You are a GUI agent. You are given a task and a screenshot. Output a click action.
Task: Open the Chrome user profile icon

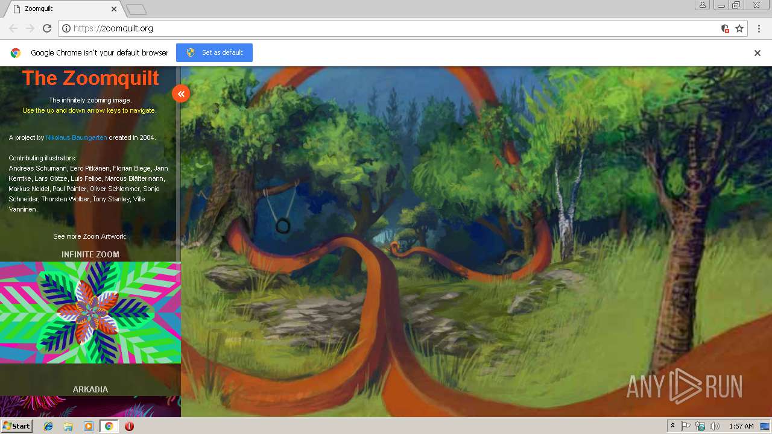pyautogui.click(x=703, y=5)
